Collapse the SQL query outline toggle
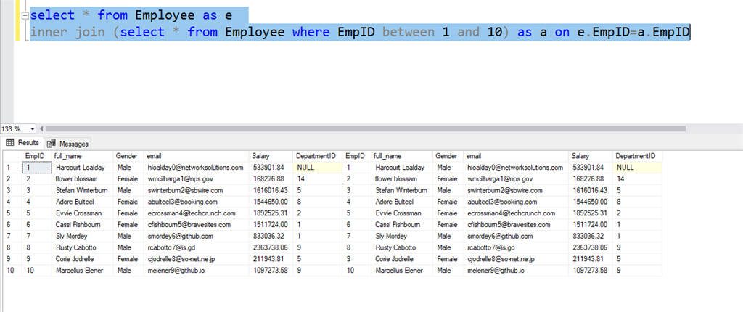This screenshot has width=743, height=312. click(25, 15)
